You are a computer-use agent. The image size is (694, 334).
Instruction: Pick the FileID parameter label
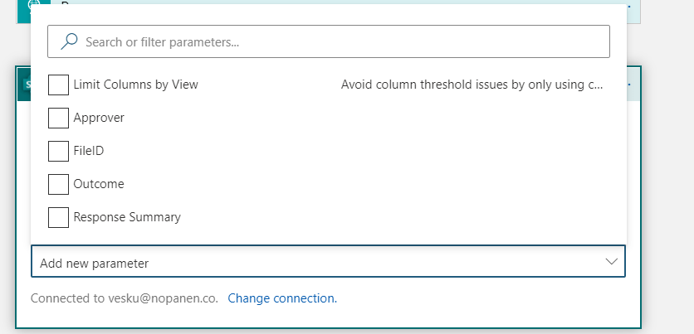pyautogui.click(x=89, y=151)
